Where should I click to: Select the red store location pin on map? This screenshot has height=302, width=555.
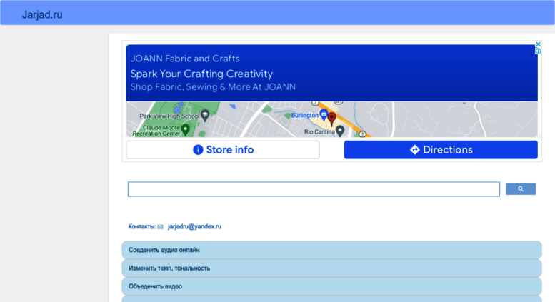point(331,119)
